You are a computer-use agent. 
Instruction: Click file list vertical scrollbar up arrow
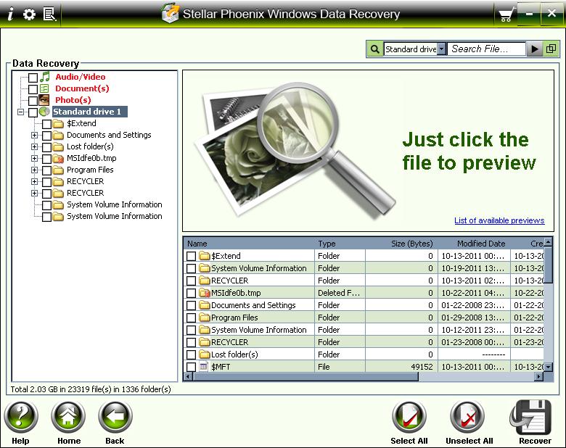point(549,242)
